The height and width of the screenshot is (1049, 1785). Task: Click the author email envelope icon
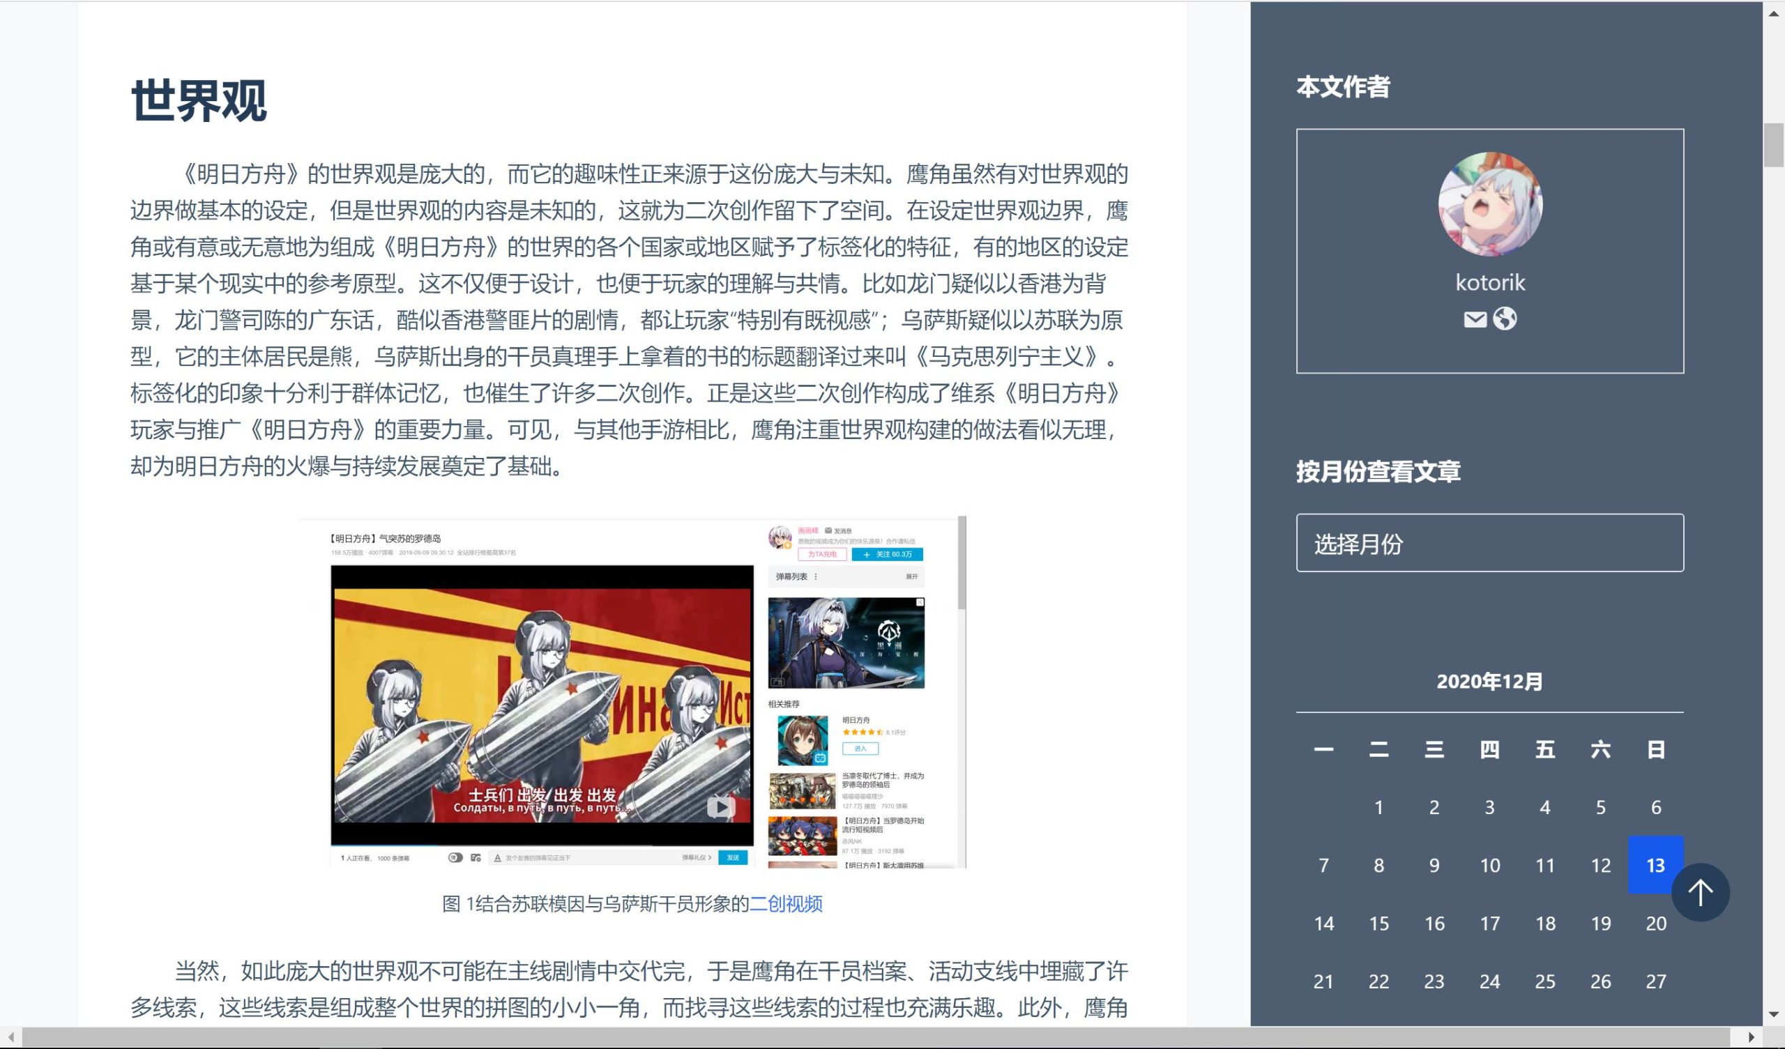point(1475,319)
